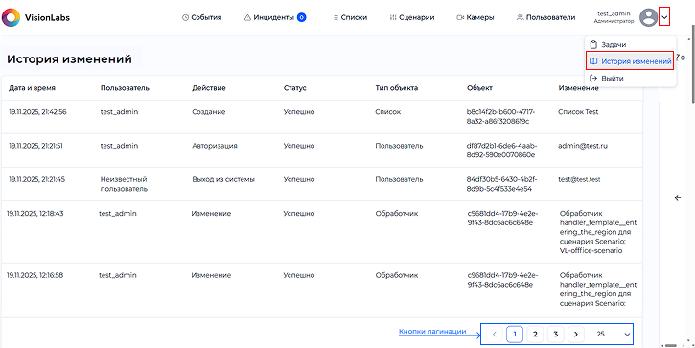
Task: Collapse the user menu chevron
Action: point(664,17)
